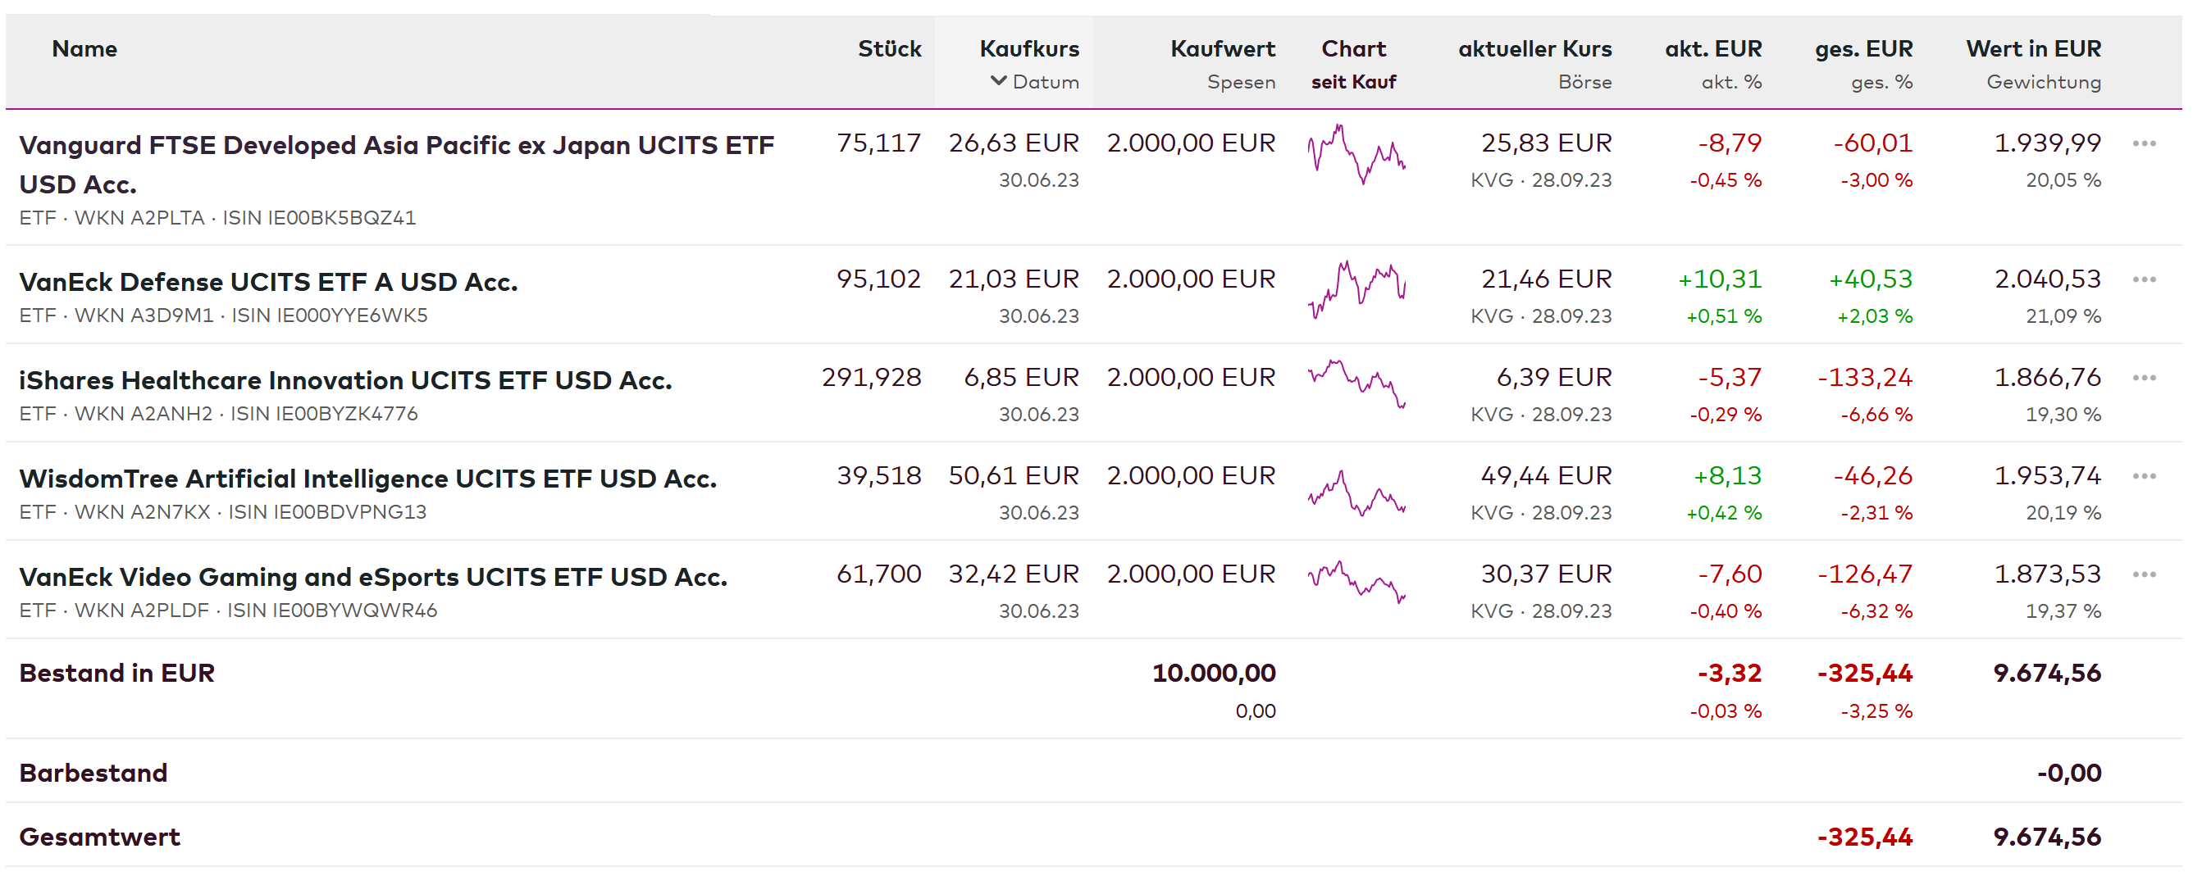Open the iShares Healthcare mini chart
This screenshot has height=876, width=2193.
(x=1356, y=384)
